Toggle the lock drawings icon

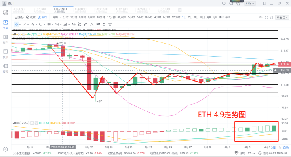(x=104, y=24)
